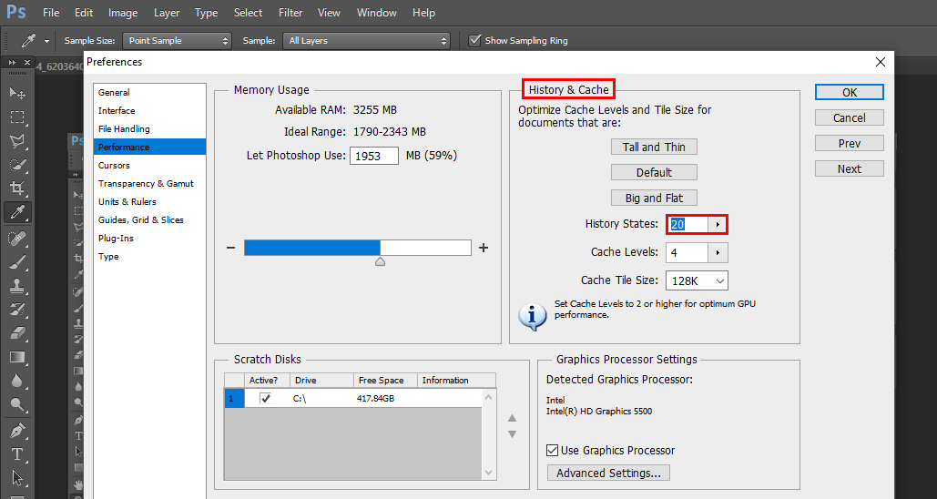Move scratch disk down arrow
Screen dimensions: 937x499
pos(512,434)
